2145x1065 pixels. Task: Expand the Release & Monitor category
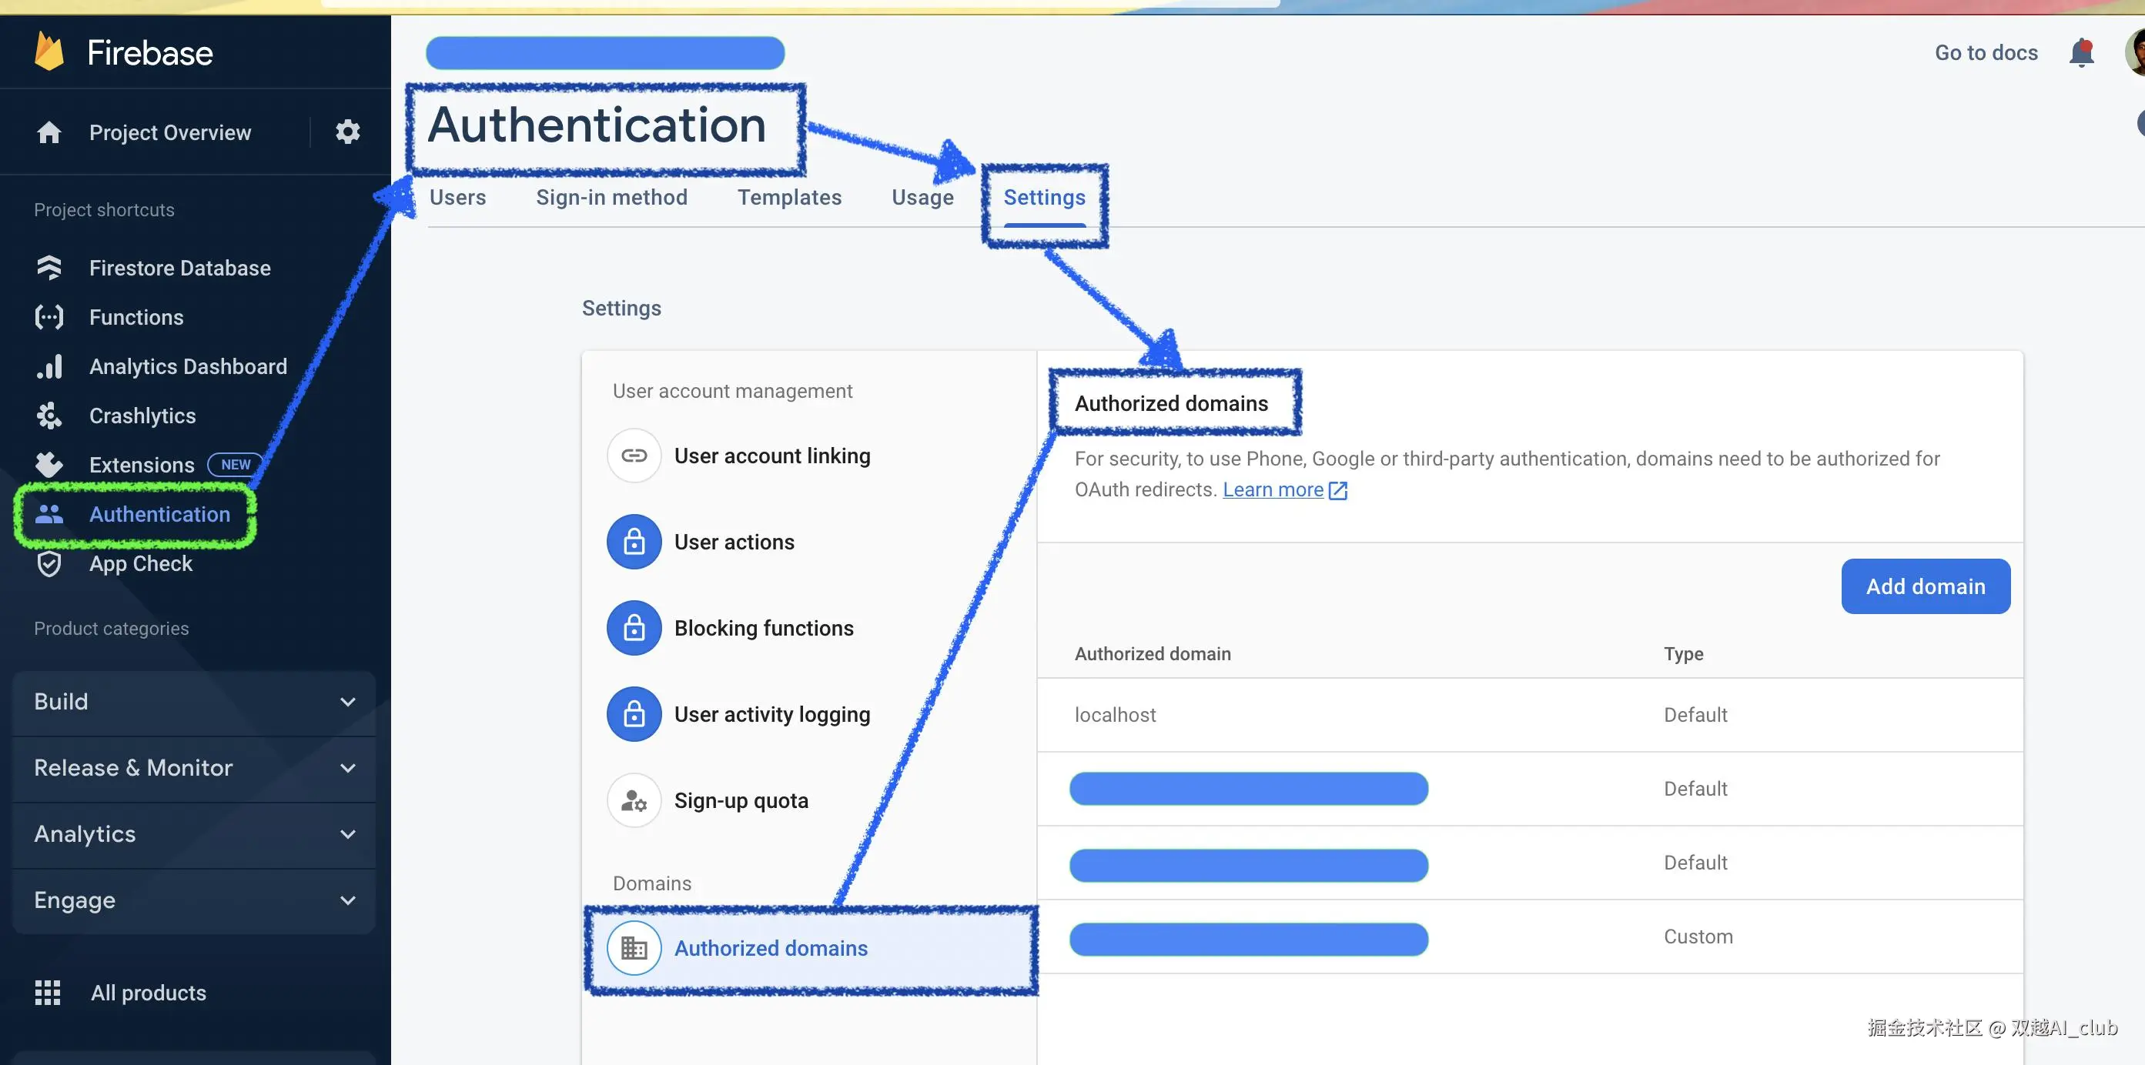(x=194, y=768)
